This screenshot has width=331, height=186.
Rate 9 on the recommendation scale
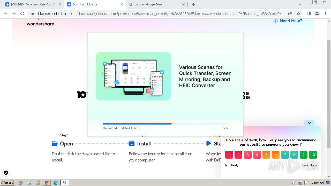pos(304,155)
